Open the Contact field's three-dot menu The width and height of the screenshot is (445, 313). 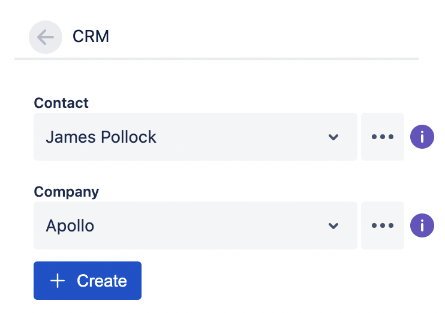pyautogui.click(x=383, y=137)
